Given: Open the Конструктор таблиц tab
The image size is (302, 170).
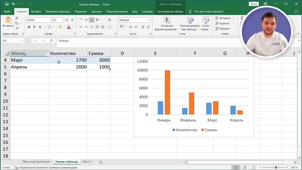Looking at the screenshot, I should [x=170, y=11].
